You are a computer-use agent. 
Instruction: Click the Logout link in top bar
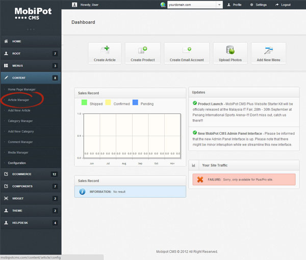286,5
